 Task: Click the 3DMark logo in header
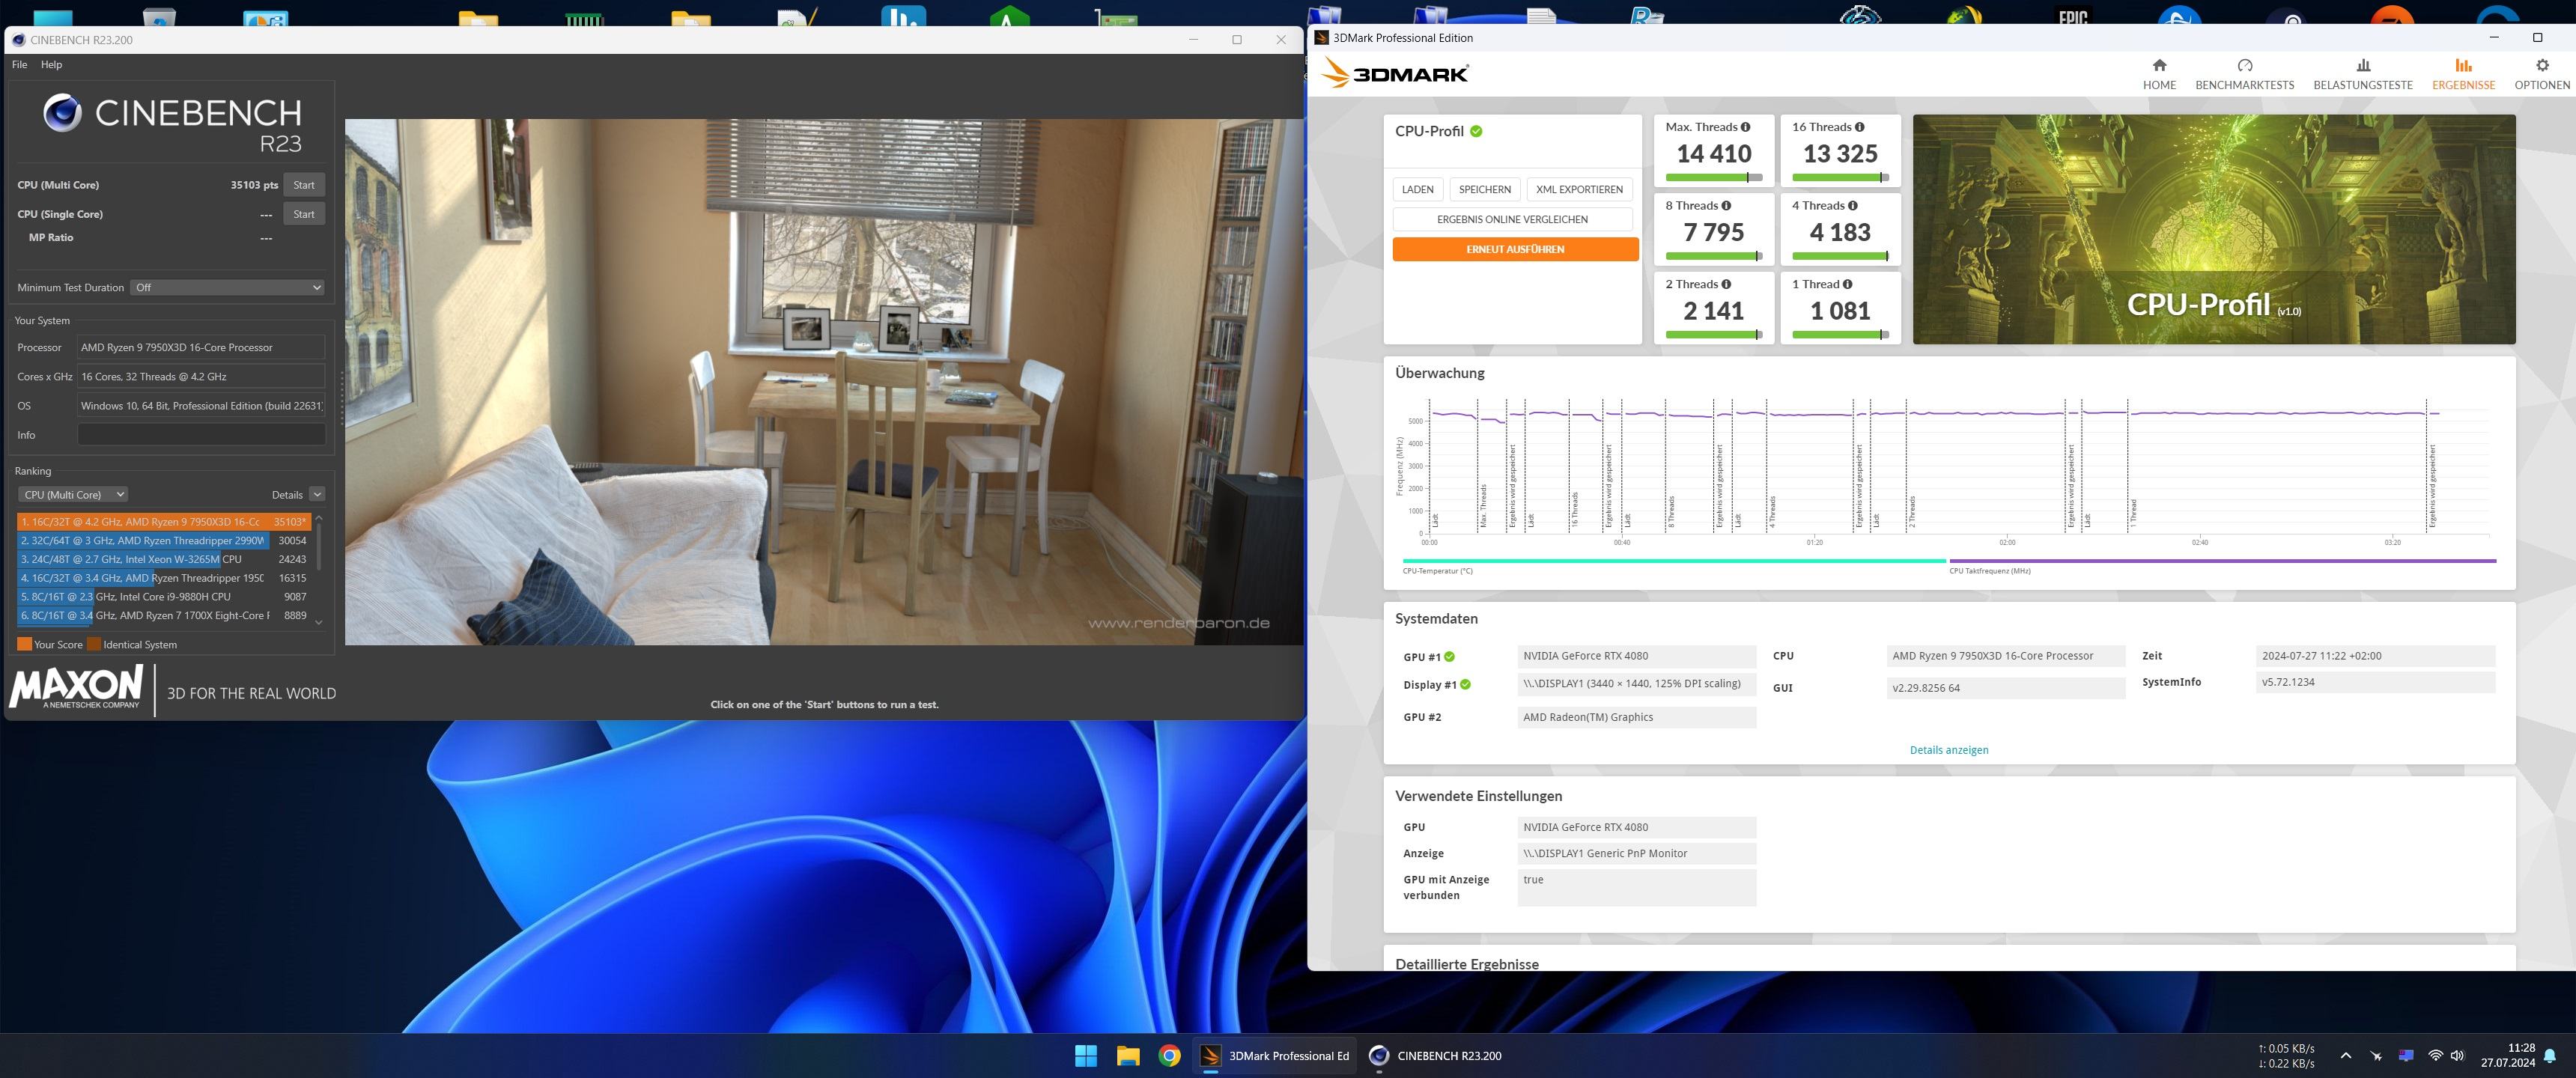[1394, 73]
